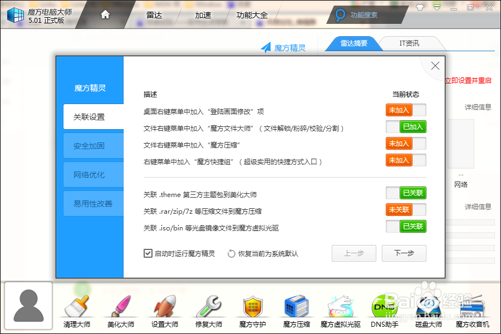Viewport: 501px width, 334px height.
Task: Toggle "登陆画面修改" desktop menu switch
Action: pyautogui.click(x=406, y=110)
